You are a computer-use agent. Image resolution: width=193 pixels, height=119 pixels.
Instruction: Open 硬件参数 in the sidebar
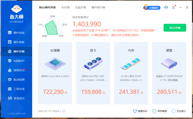16,42
